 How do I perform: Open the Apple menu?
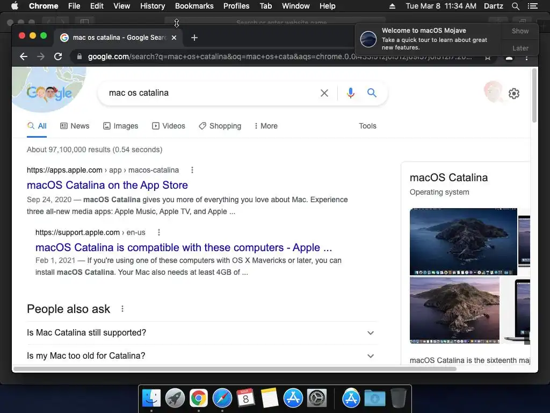click(15, 6)
